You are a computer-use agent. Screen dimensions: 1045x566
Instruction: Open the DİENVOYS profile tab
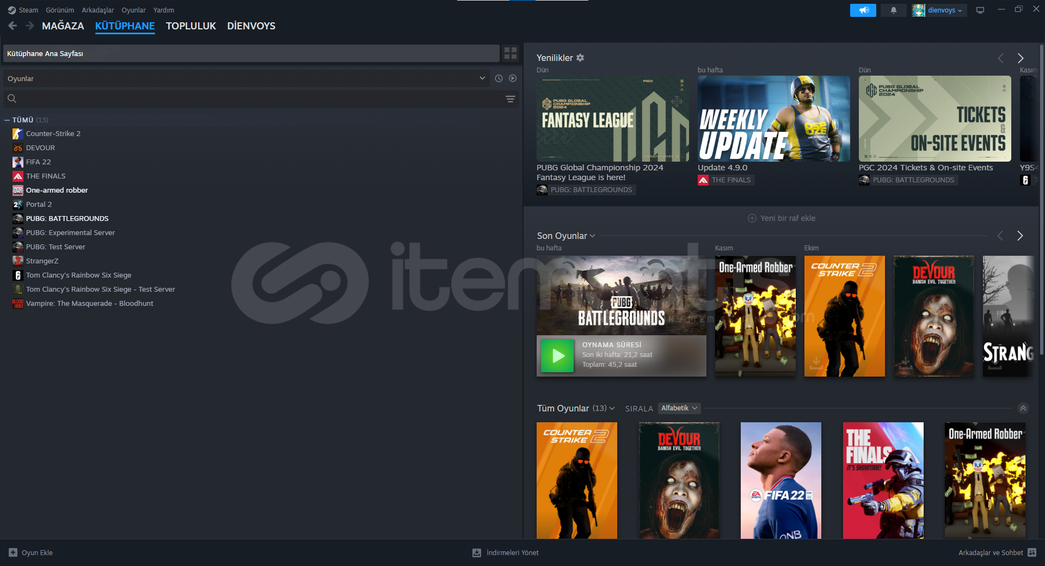tap(251, 26)
